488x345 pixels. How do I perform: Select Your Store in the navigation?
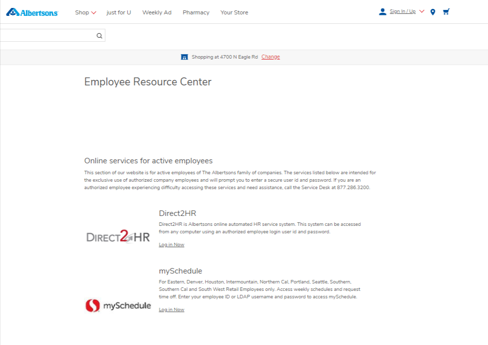coord(234,12)
